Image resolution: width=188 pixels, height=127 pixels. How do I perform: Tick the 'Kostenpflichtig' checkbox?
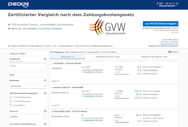coord(11,105)
